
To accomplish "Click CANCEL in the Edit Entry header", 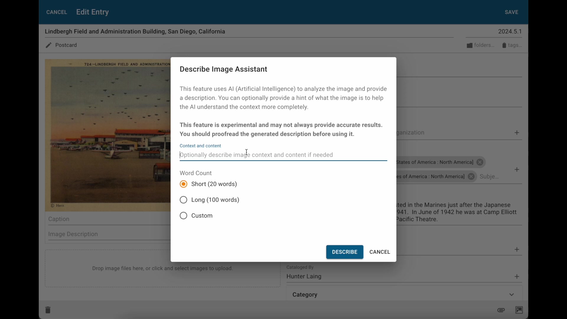I will [x=57, y=12].
